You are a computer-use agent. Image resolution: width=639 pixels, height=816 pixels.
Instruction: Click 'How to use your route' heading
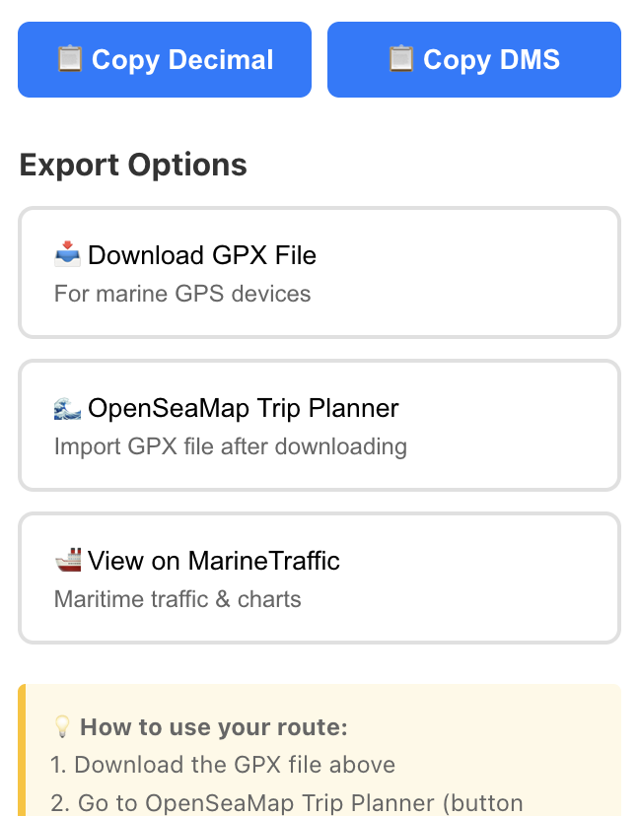[x=214, y=727]
